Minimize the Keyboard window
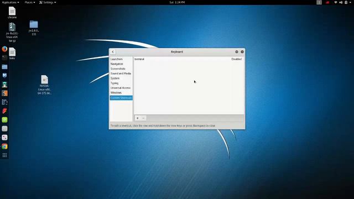This screenshot has height=199, width=354. pyautogui.click(x=237, y=52)
